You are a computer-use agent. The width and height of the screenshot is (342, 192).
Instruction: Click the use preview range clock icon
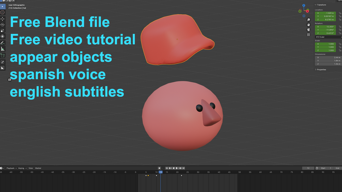tap(317, 168)
